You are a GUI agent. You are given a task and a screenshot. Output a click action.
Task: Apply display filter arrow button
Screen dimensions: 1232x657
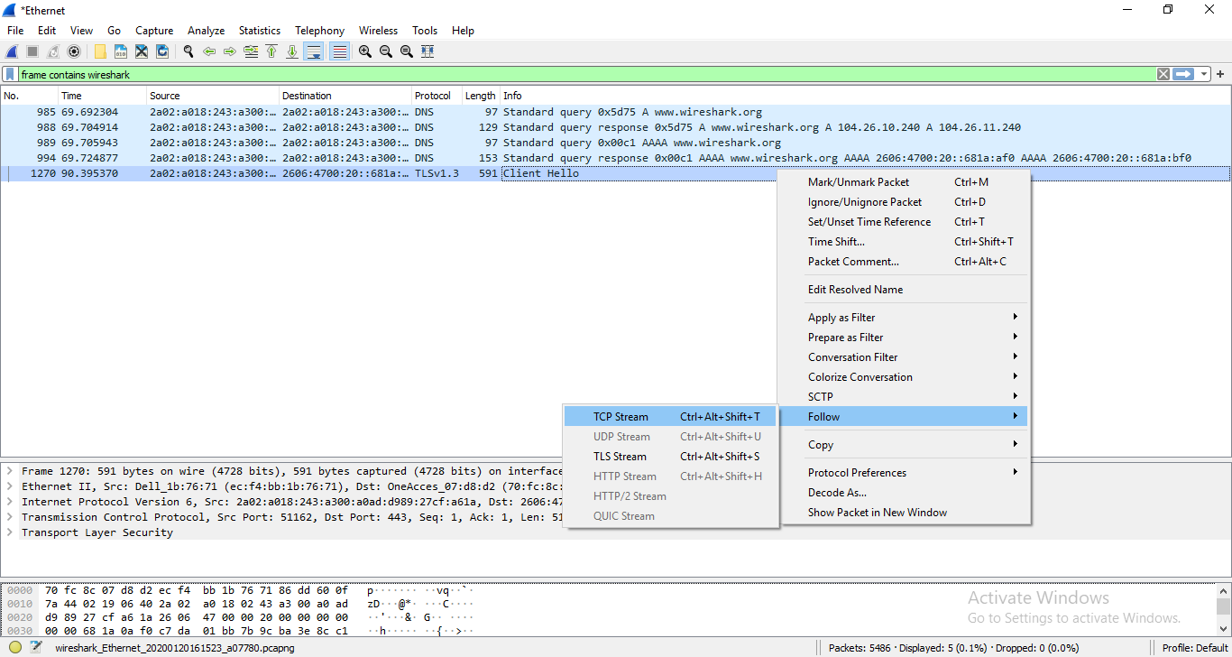tap(1183, 74)
